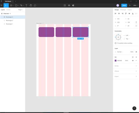The image size is (139, 113).
Task: Click the blue Share button
Action: tap(124, 5)
